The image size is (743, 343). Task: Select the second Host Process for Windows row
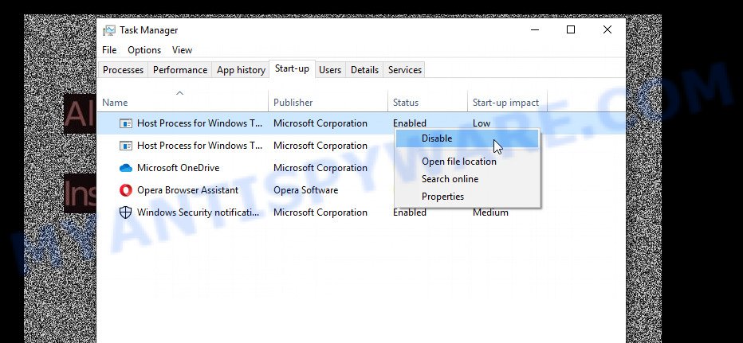[x=361, y=146]
